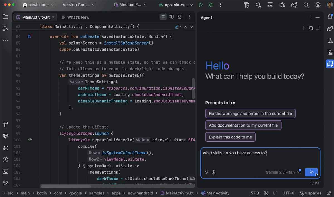
Task: Switch editor to Split view mode
Action: point(171,17)
